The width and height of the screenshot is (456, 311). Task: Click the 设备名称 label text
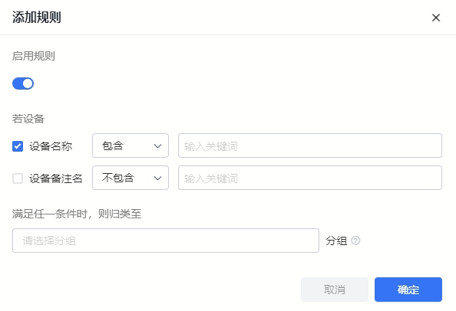coord(51,146)
